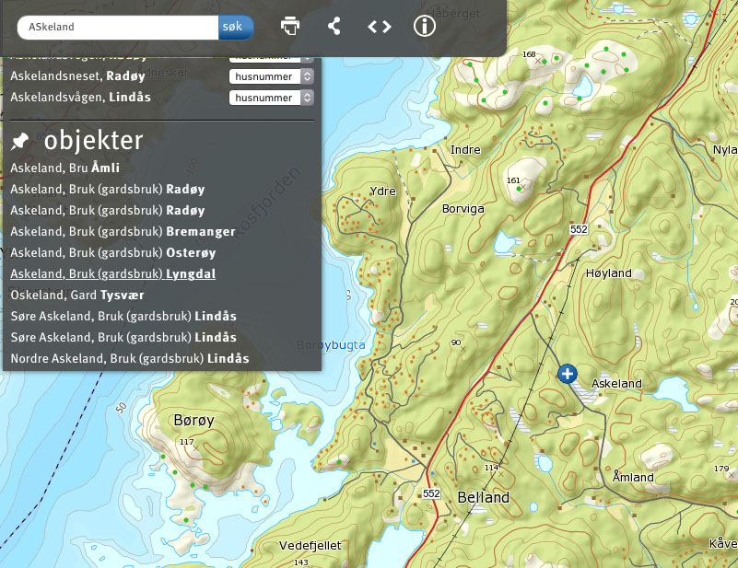Open the share icon in the toolbar

tap(334, 27)
